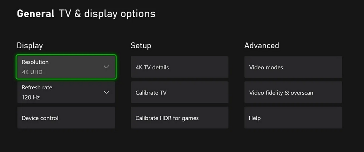Click the Resolution label text
The height and width of the screenshot is (152, 364).
[x=35, y=62]
